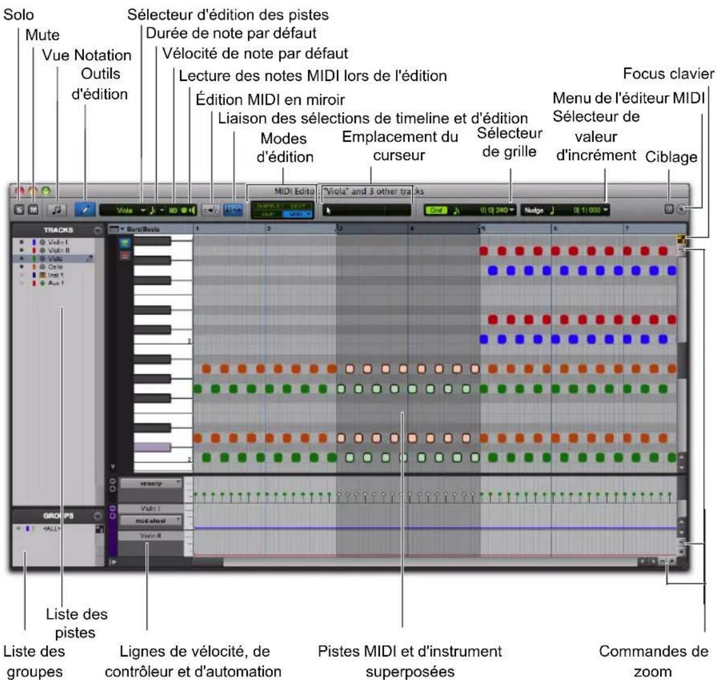Toggle the keyboard focus button
This screenshot has width=717, height=680.
(682, 239)
